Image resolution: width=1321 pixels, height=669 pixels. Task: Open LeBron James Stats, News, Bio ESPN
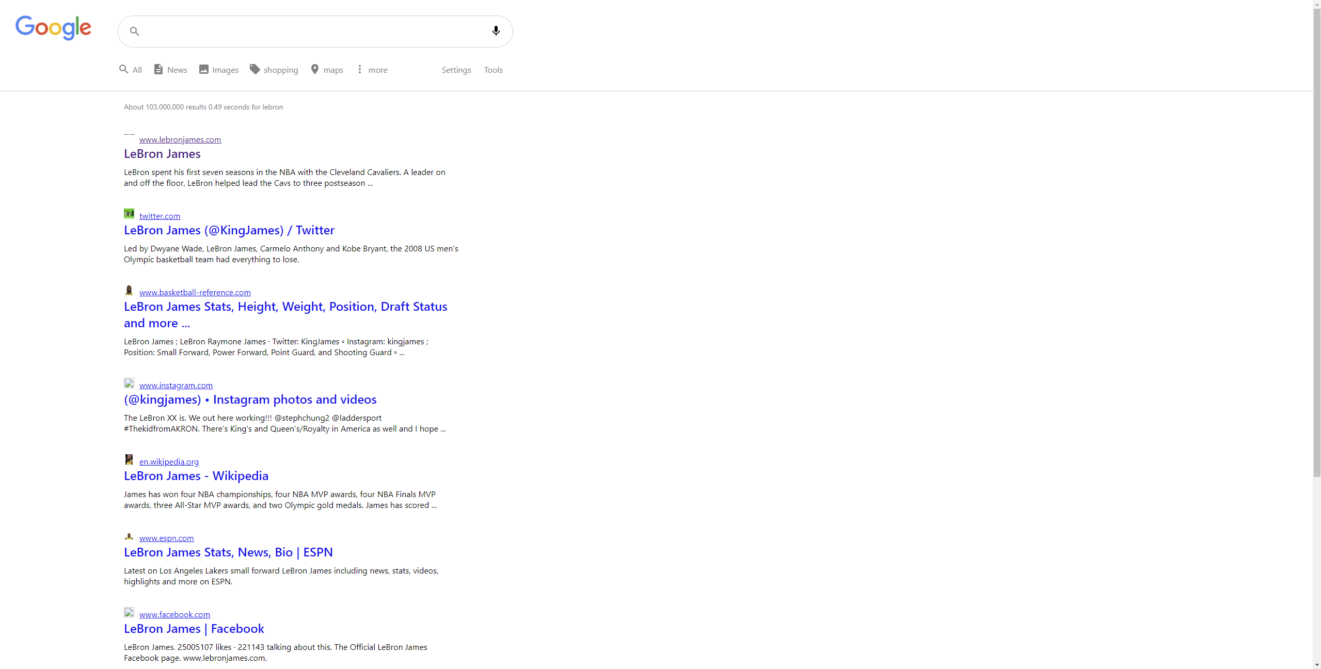click(x=228, y=552)
